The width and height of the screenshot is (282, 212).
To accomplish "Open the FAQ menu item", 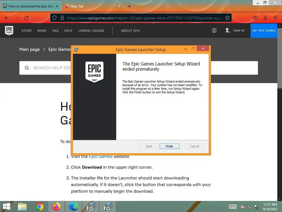I will coord(55,31).
